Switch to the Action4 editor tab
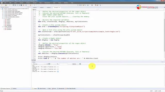This screenshot has height=92, width=165. point(49,7)
